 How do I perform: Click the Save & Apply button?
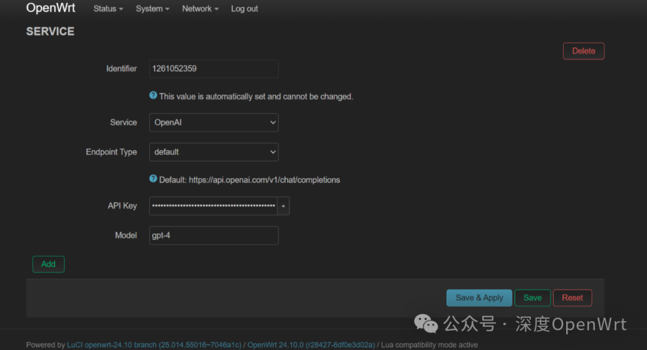tap(479, 298)
